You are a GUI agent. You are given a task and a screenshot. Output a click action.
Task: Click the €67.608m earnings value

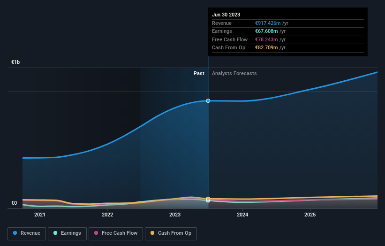tap(266, 31)
